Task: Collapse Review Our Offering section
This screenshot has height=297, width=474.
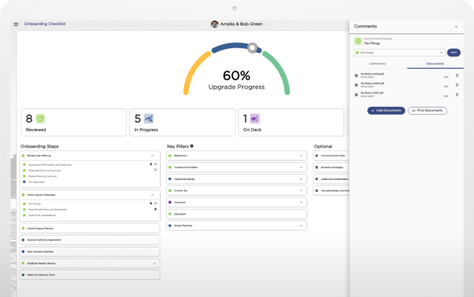Action: pos(152,156)
